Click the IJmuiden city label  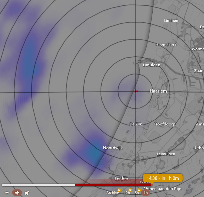pos(152,65)
